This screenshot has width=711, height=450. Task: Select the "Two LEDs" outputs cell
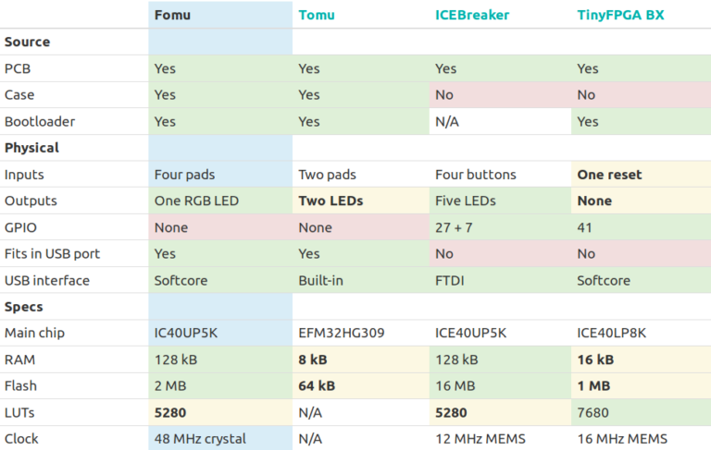click(x=330, y=201)
